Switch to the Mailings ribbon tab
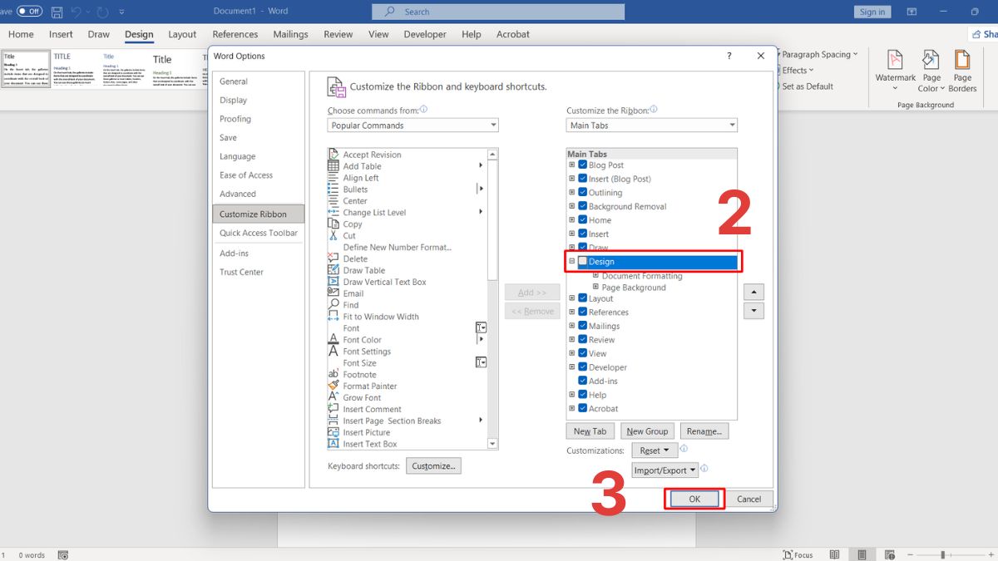Image resolution: width=998 pixels, height=561 pixels. pyautogui.click(x=290, y=35)
